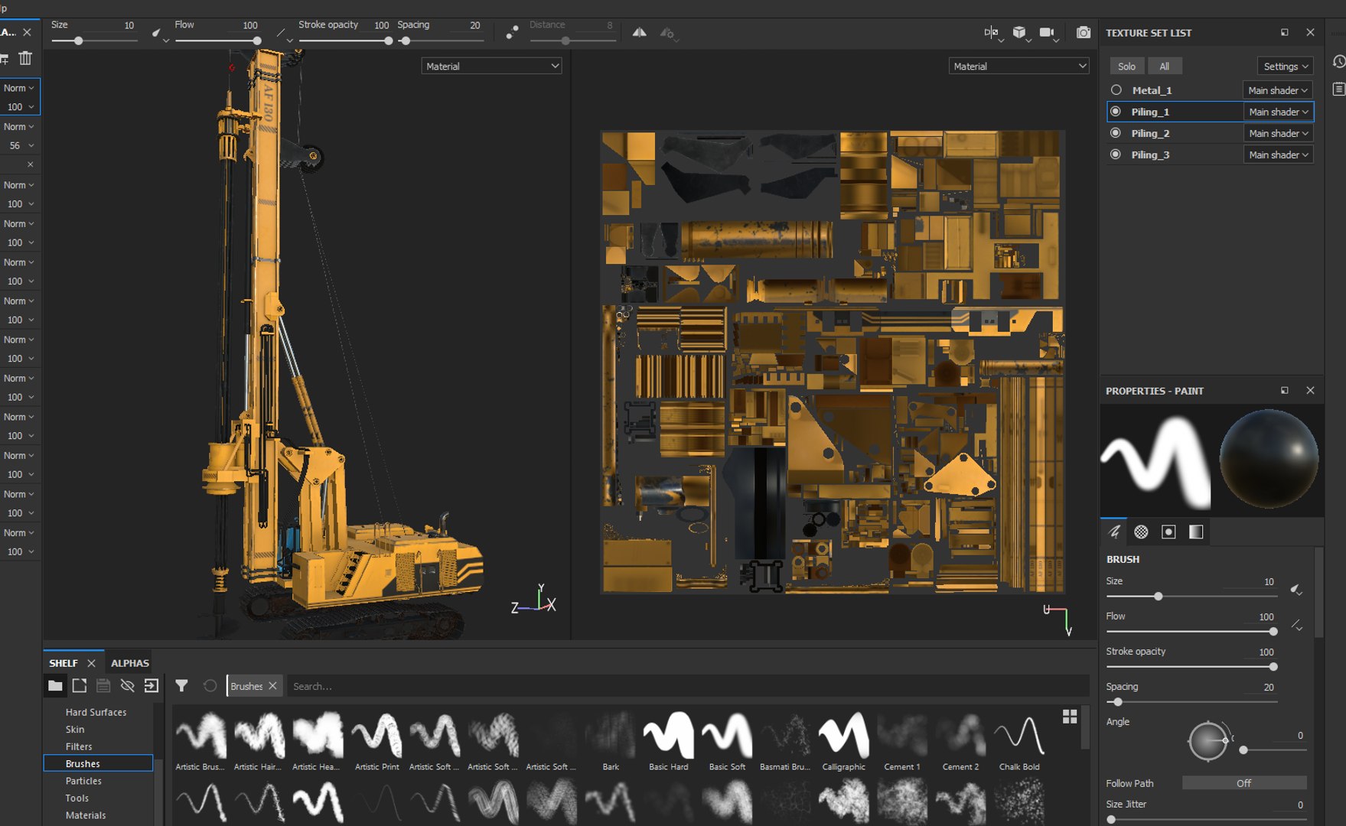Open 3D/2D view mode cube icon
The height and width of the screenshot is (826, 1346).
(1018, 32)
